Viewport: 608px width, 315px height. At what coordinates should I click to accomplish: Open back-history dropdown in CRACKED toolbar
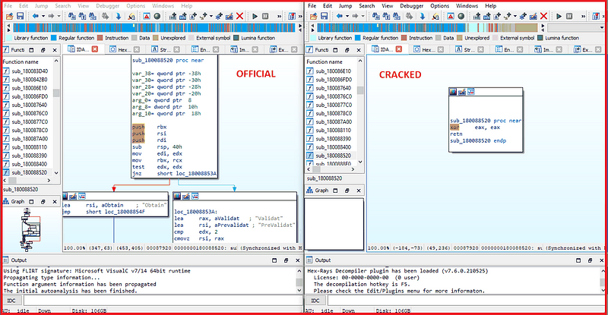347,16
